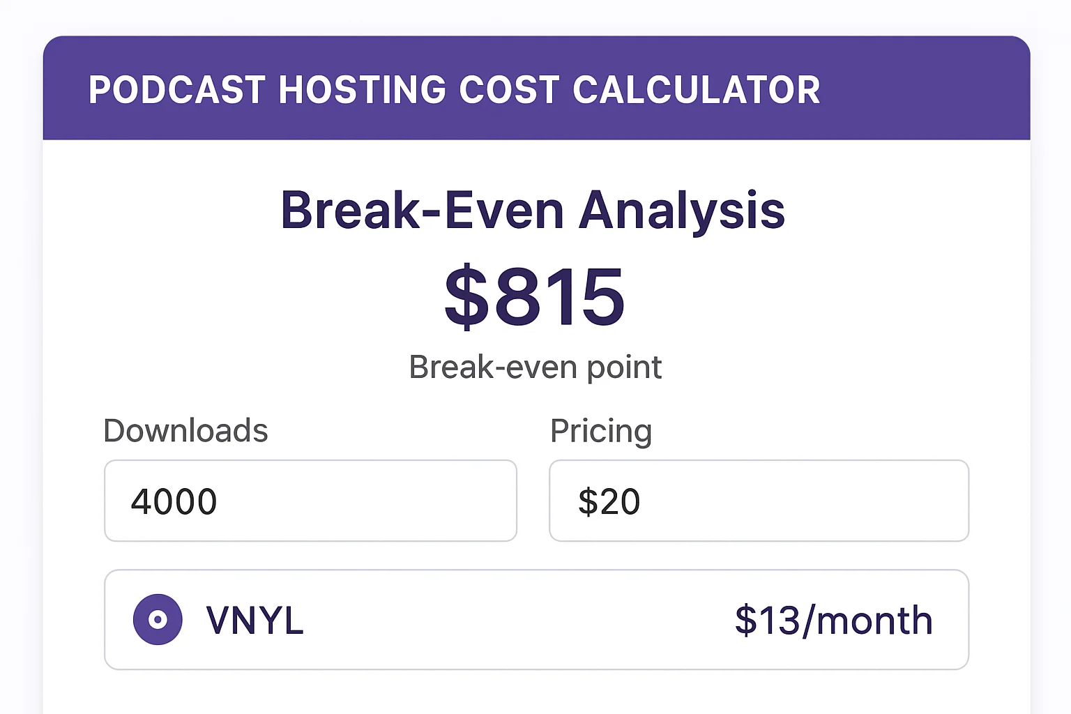Choose the VNYL hosting plan option
Screen dimensions: 1071x714
537,620
